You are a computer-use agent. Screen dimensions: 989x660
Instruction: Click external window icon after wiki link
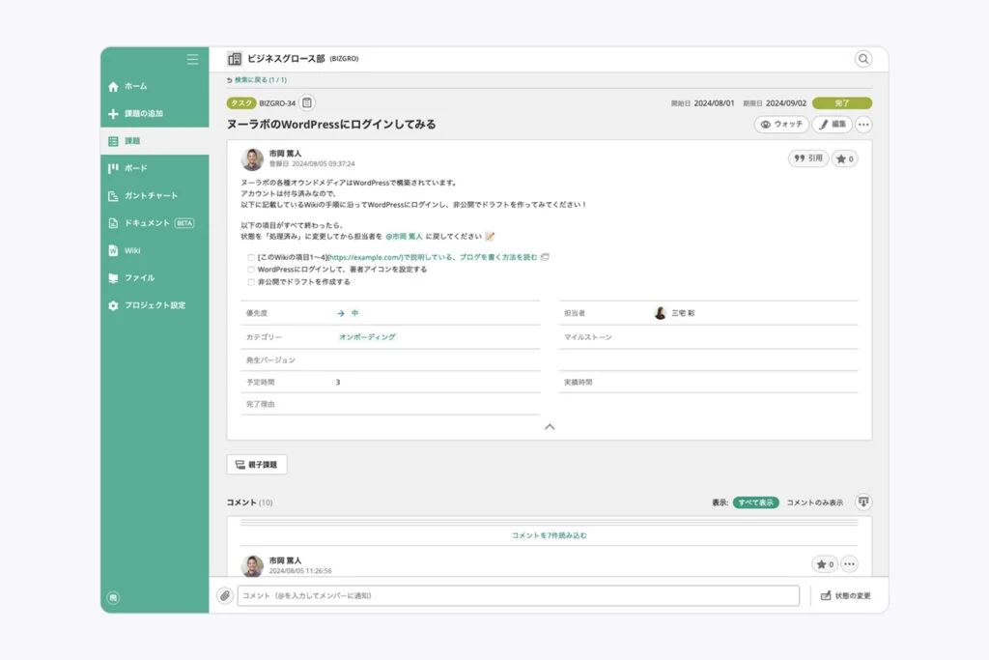(545, 257)
